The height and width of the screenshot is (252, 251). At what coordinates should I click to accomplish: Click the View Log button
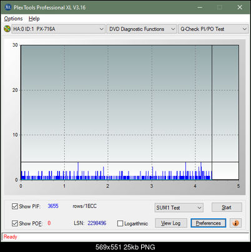pyautogui.click(x=171, y=223)
